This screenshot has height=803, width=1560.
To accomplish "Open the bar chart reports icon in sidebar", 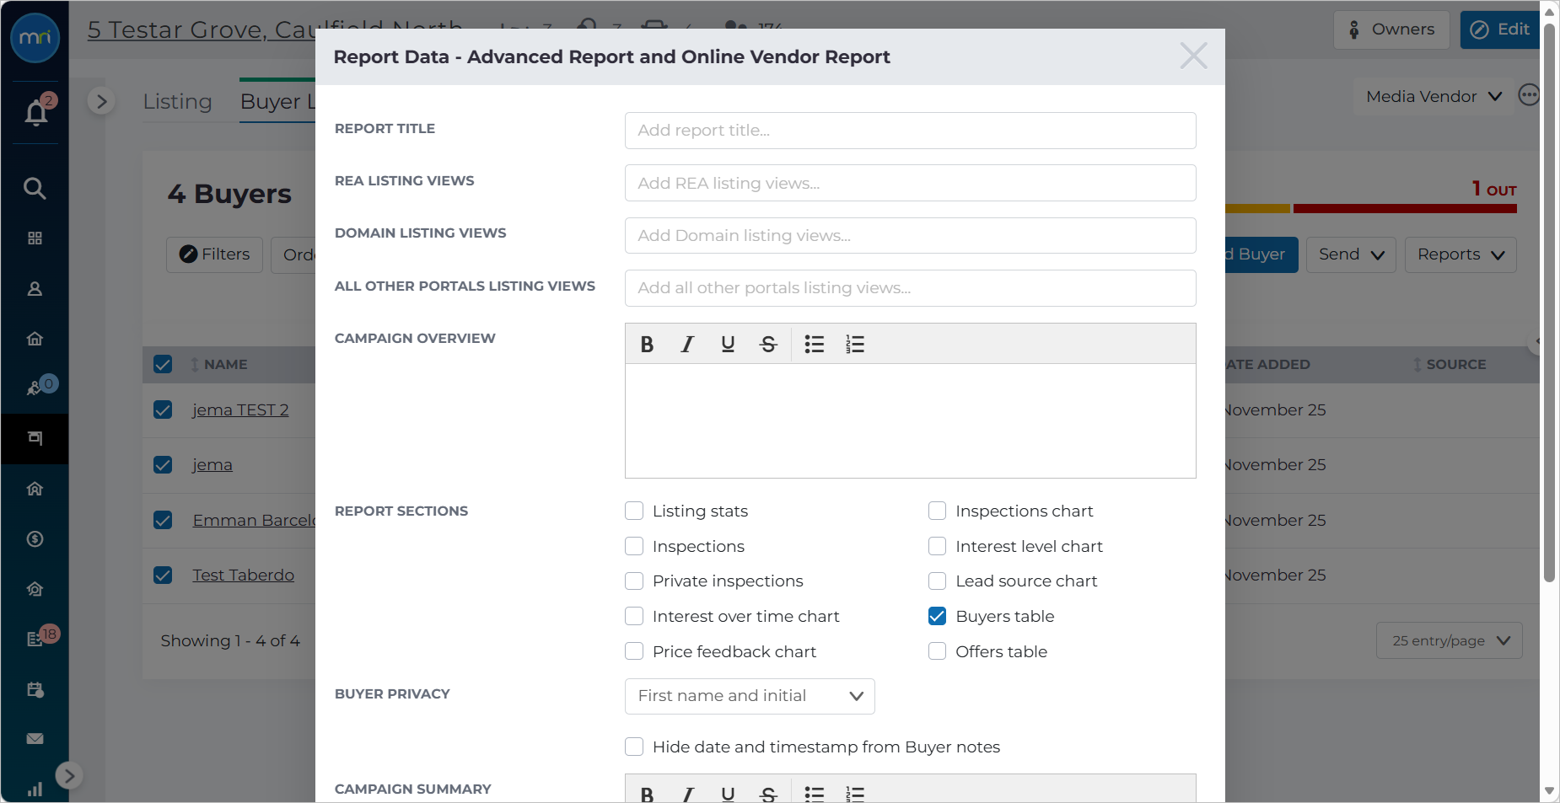I will point(35,790).
